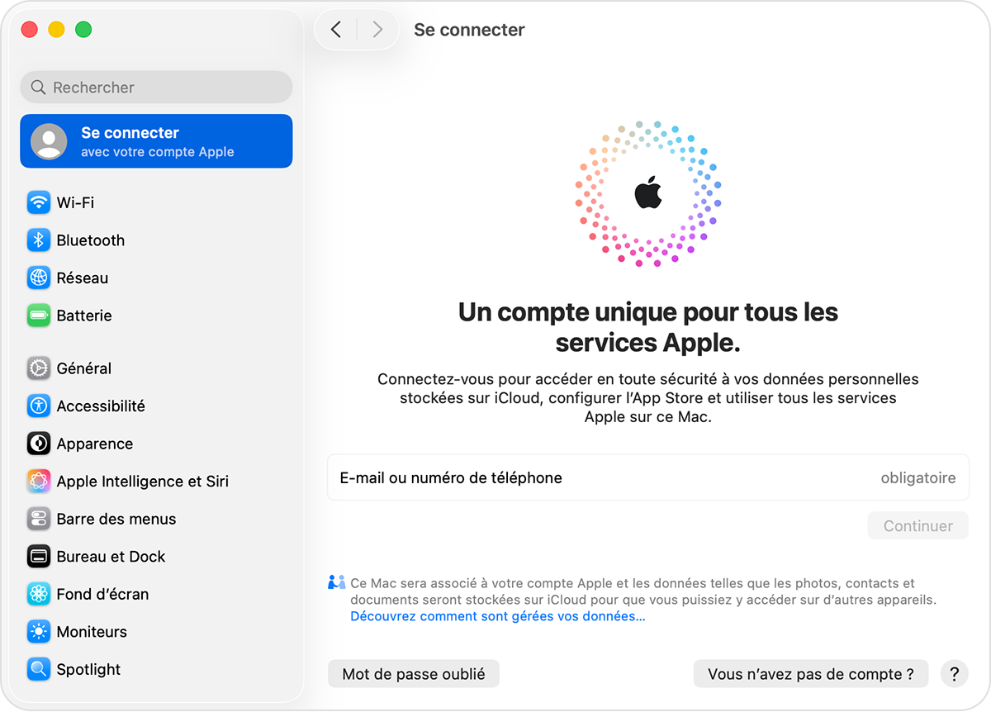991x712 pixels.
Task: Click Vous n'avez pas de compte ?
Action: (810, 673)
